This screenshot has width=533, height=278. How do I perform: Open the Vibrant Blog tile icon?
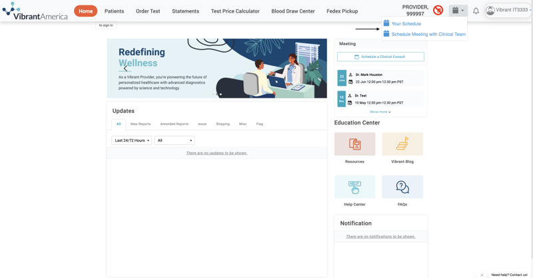[x=402, y=144]
